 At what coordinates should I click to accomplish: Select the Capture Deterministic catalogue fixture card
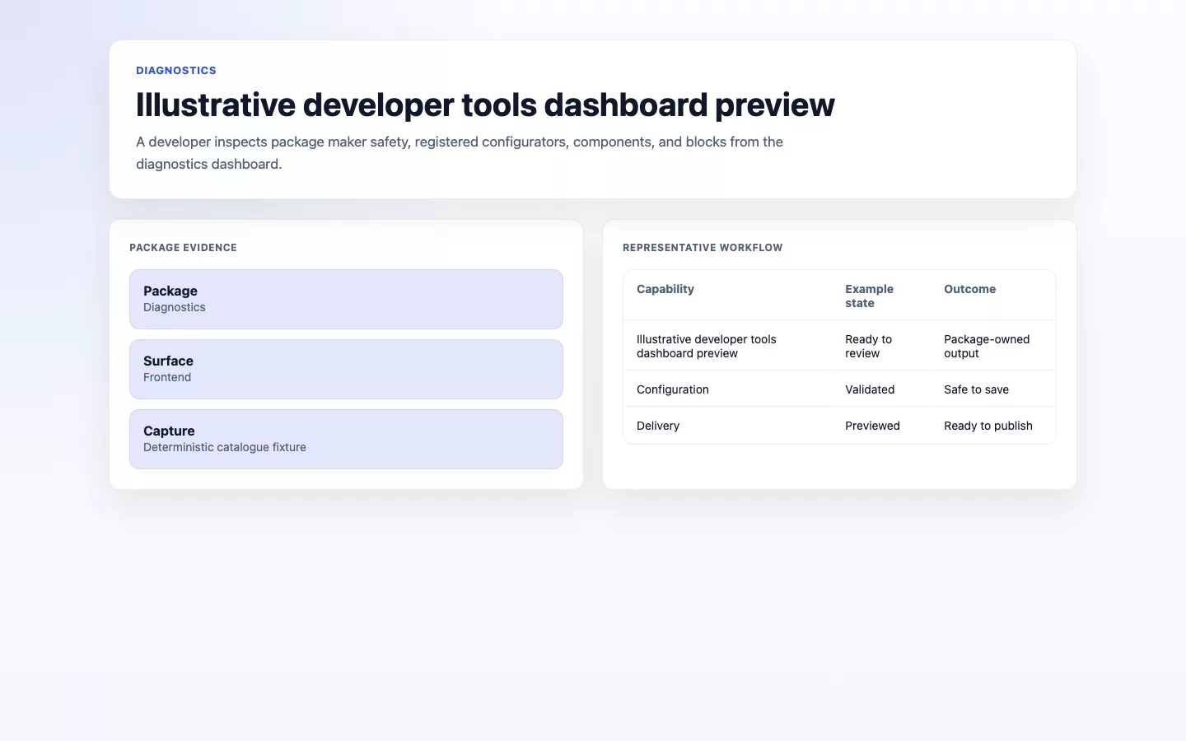coord(346,439)
